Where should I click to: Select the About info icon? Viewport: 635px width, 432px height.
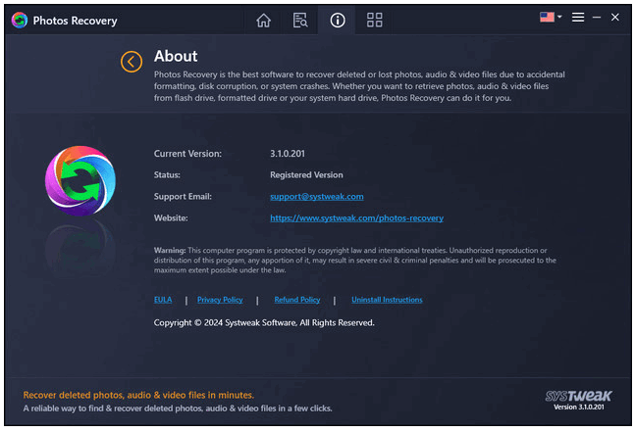[x=338, y=20]
